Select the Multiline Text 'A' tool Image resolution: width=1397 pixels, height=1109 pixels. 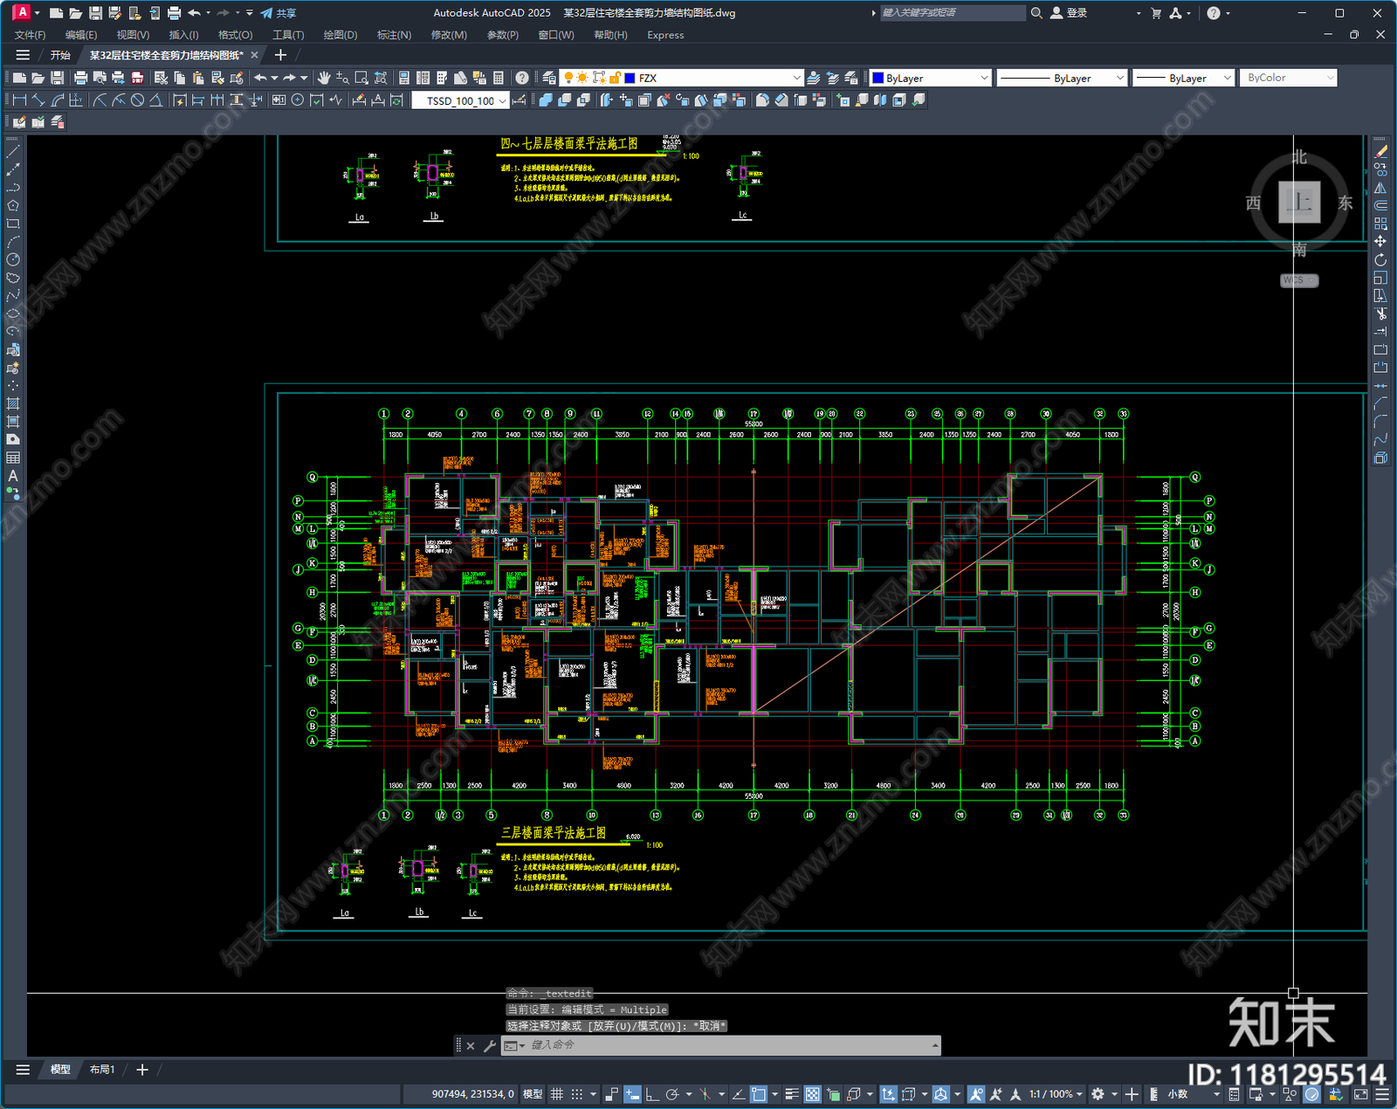13,476
